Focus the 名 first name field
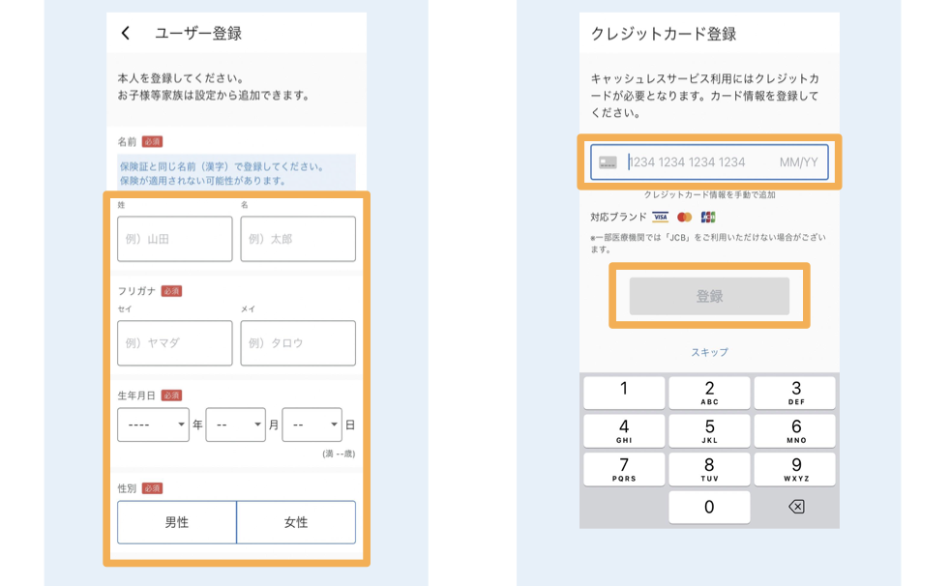 (298, 239)
